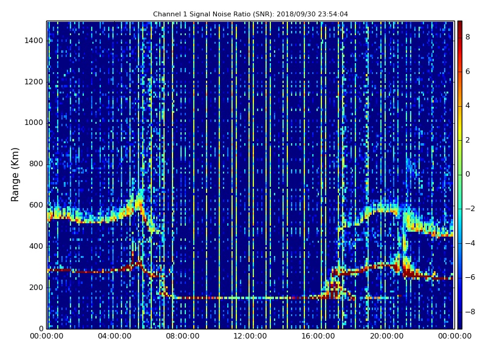The height and width of the screenshot is (364, 486).
Task: Click the colorbar value 4 label
Action: pos(468,106)
